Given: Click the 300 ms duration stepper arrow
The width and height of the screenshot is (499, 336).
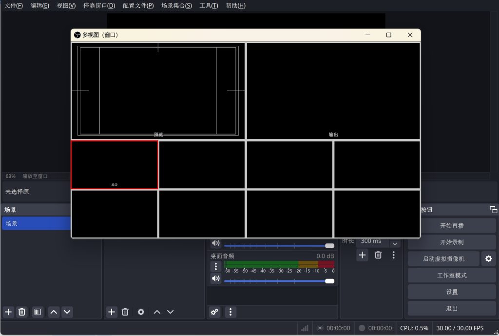Looking at the screenshot, I should click(x=395, y=243).
